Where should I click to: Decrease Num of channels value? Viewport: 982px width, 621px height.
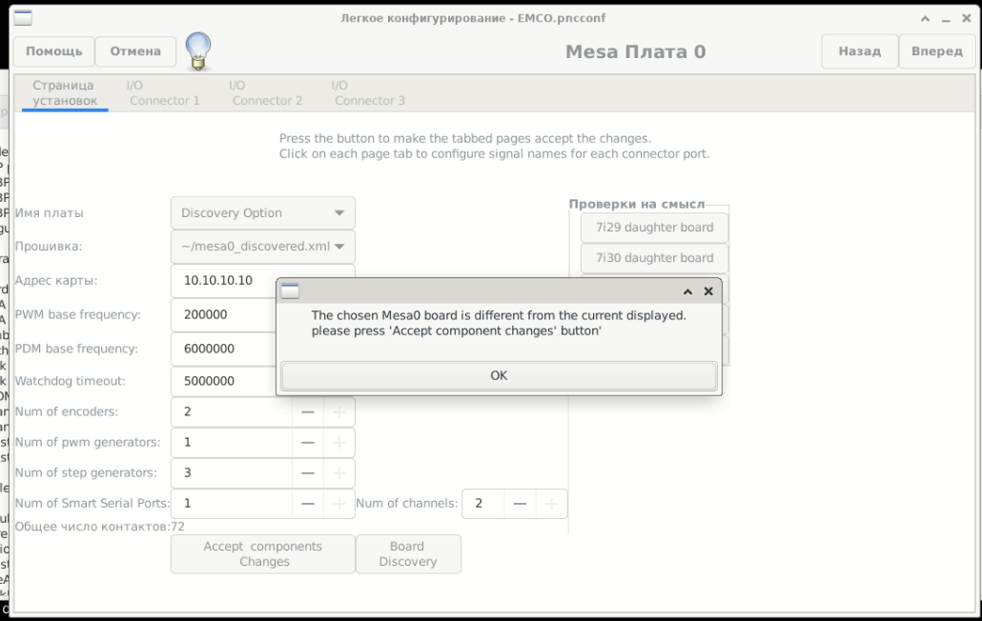(520, 504)
